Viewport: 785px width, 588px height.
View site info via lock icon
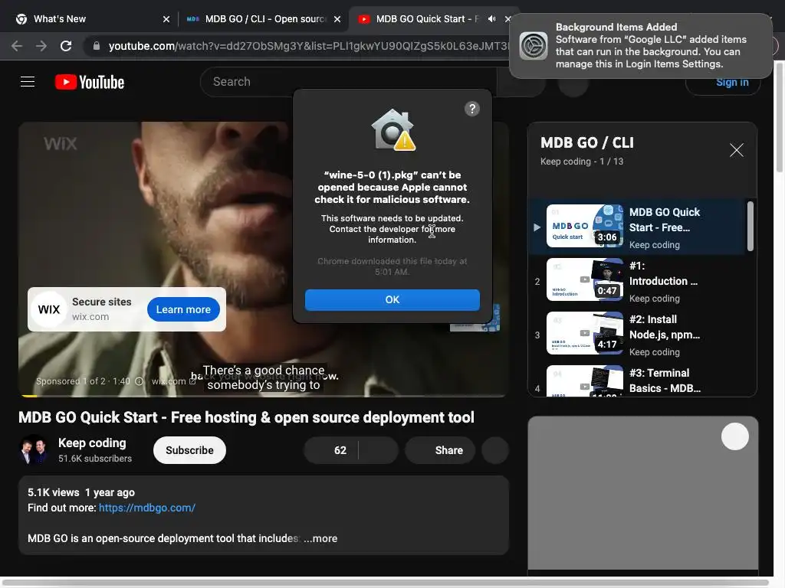click(97, 46)
